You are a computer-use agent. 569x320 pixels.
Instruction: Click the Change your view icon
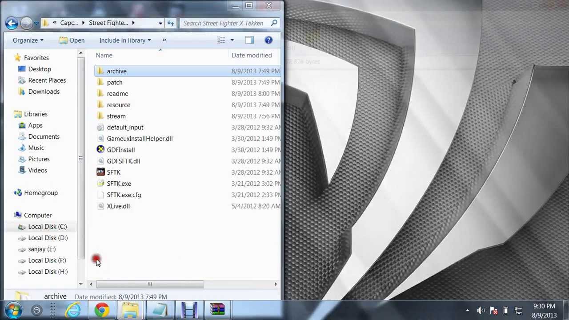(221, 40)
